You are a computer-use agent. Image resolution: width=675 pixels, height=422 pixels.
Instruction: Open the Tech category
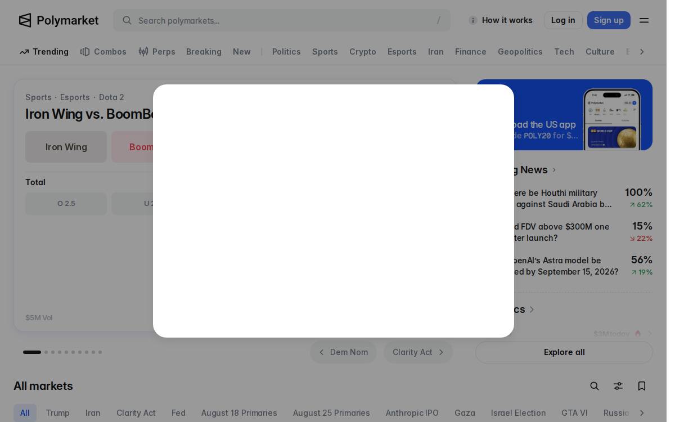pyautogui.click(x=564, y=52)
